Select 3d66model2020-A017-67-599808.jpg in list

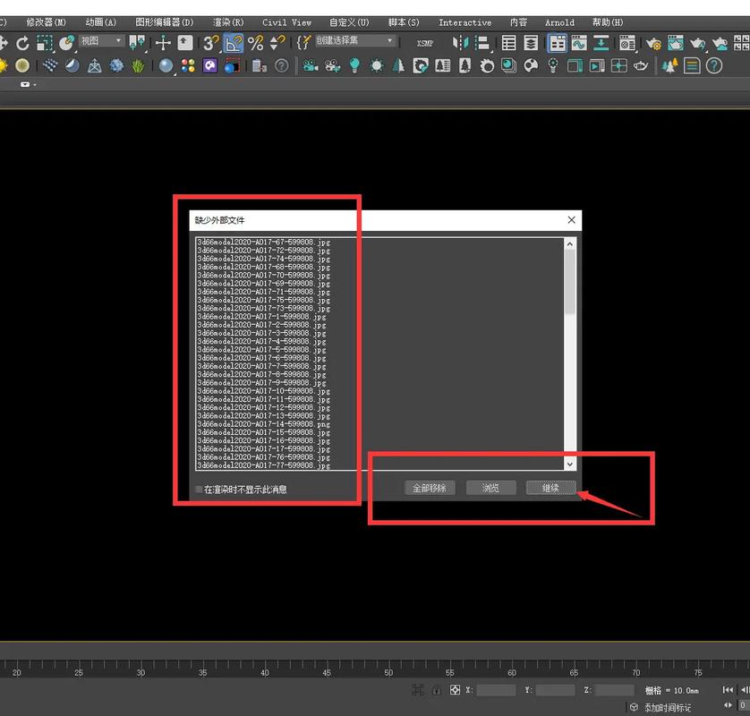[263, 242]
